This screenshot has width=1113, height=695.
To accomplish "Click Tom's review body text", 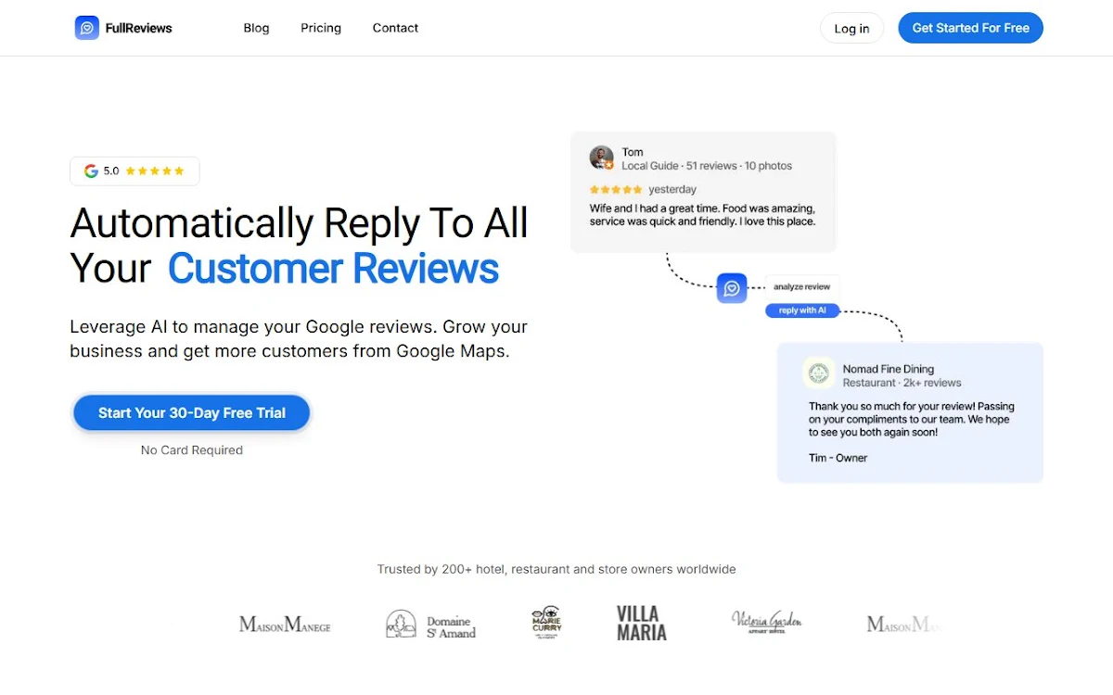I will [702, 215].
